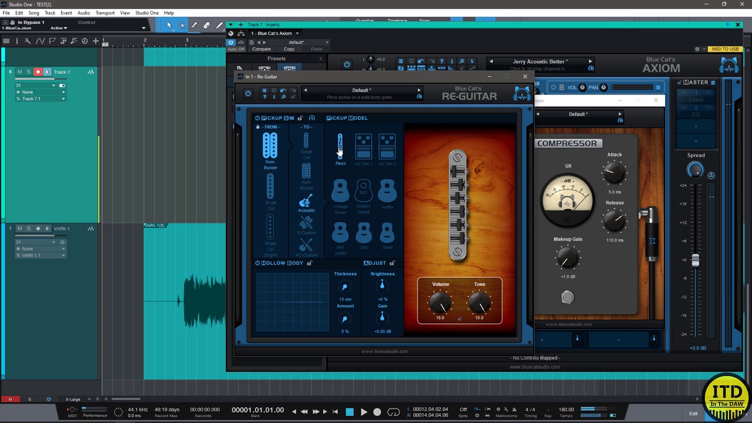752x423 pixels.
Task: Select the Eraser tool in Studio One toolbar
Action: click(x=207, y=25)
